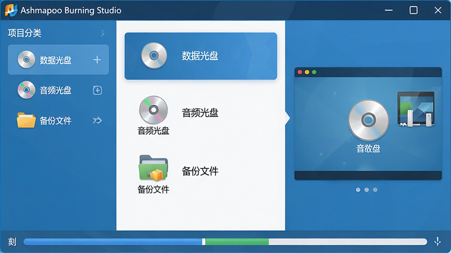The width and height of the screenshot is (451, 253).
Task: Click the green segment of progress bar
Action: click(x=237, y=242)
